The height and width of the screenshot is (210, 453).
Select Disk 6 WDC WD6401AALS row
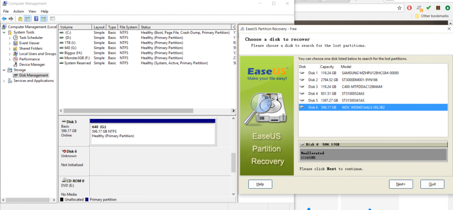coord(373,107)
